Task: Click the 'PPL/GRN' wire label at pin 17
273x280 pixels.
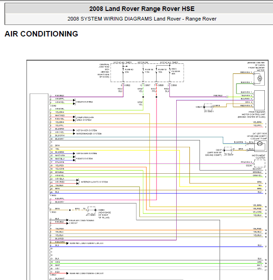Action: point(59,162)
